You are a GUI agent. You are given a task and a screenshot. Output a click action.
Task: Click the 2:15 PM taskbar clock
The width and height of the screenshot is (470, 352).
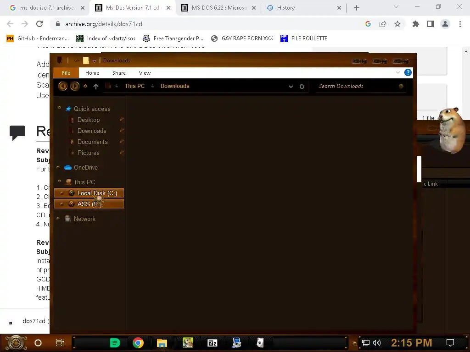(x=412, y=343)
